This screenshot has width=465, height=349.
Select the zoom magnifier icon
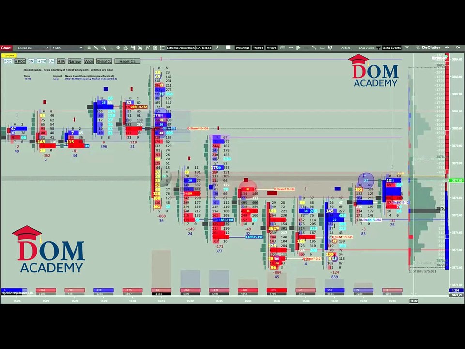[x=104, y=48]
